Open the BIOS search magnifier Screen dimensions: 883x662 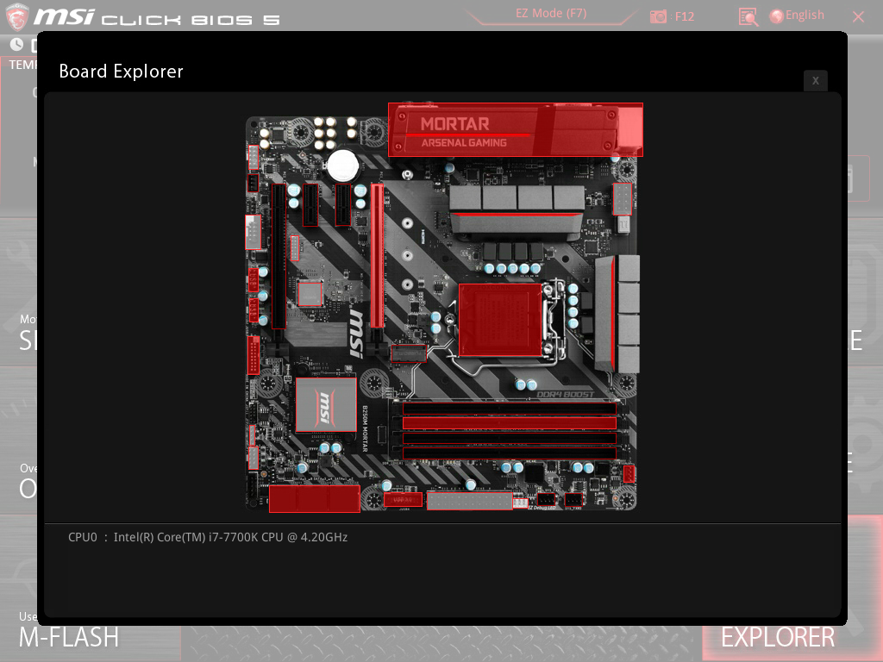[x=748, y=16]
